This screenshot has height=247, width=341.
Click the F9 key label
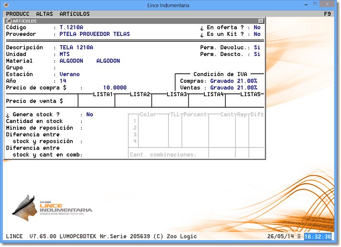pyautogui.click(x=327, y=14)
